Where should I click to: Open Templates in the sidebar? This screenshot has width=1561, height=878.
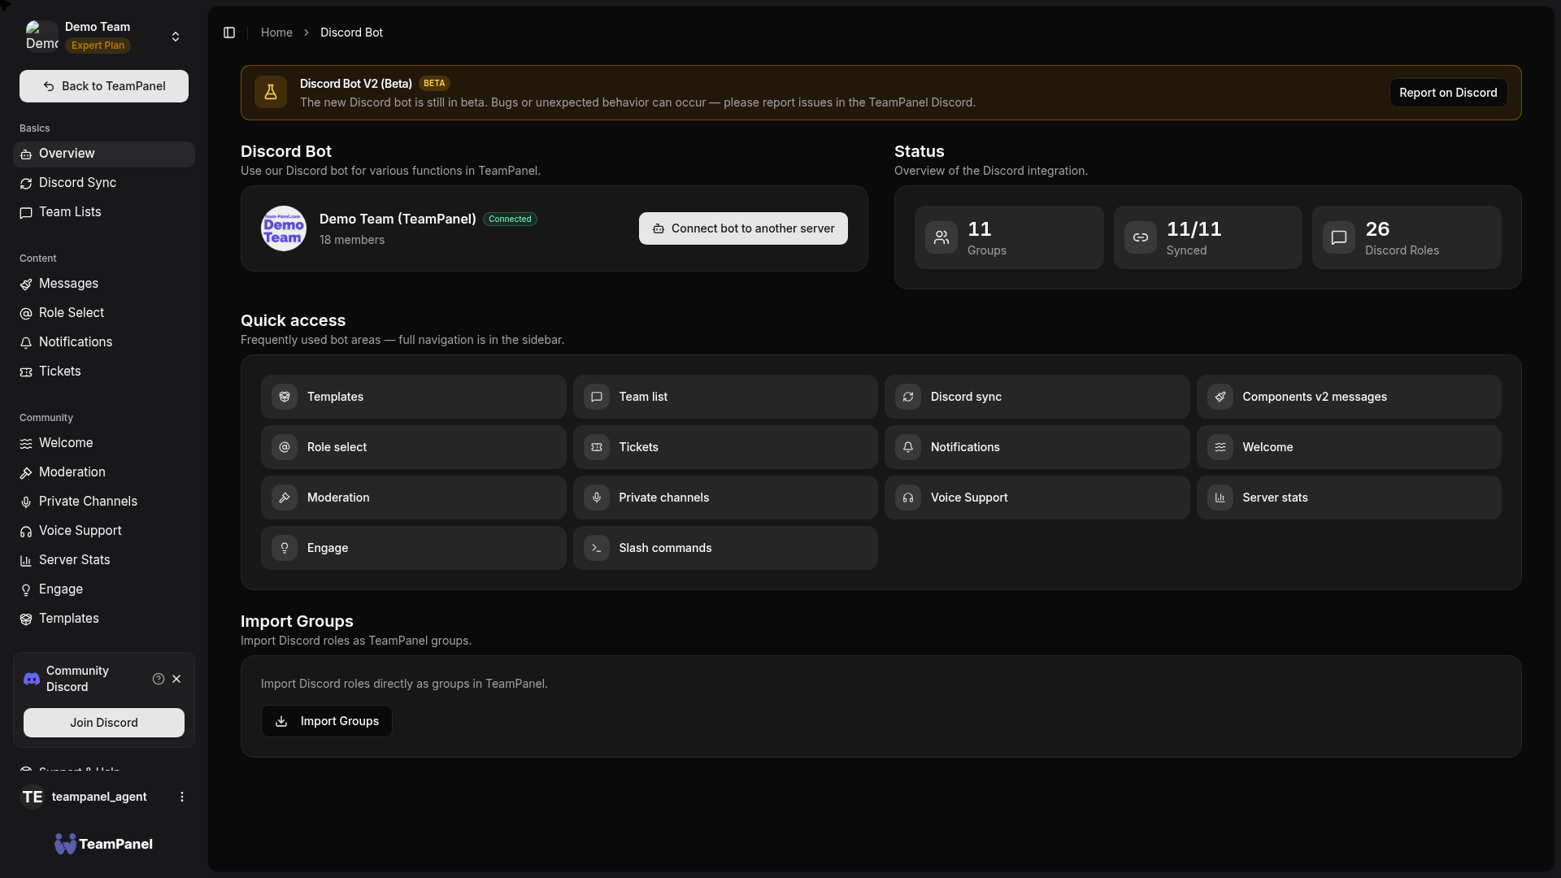104,619
